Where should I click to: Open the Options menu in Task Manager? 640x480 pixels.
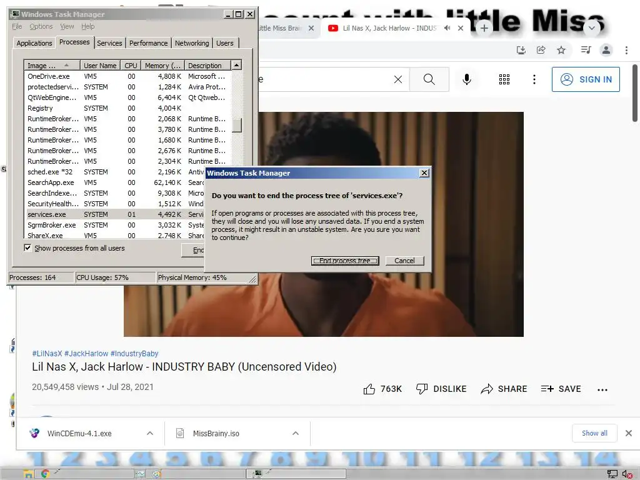pyautogui.click(x=41, y=26)
